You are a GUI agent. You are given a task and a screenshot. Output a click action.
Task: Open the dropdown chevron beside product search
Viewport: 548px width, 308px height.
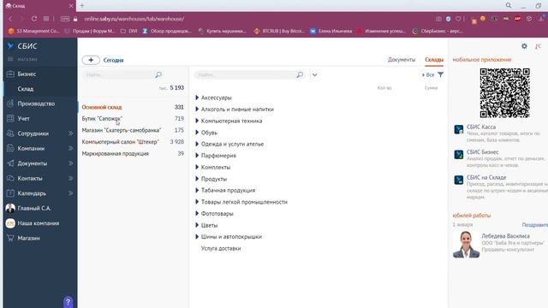click(314, 74)
